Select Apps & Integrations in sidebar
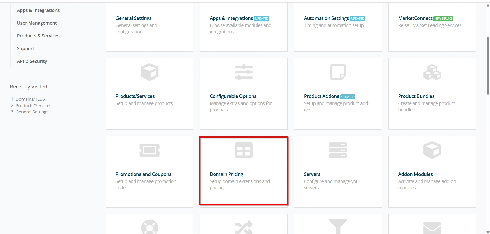490x234 pixels. [x=38, y=10]
